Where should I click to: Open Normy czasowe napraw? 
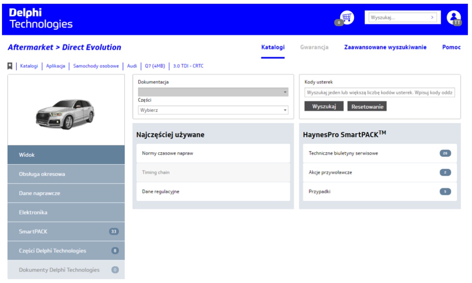coord(213,153)
